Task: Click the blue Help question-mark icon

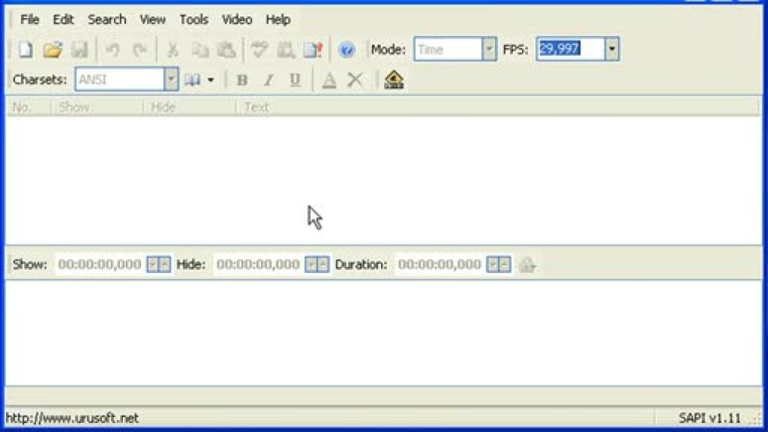Action: 346,50
